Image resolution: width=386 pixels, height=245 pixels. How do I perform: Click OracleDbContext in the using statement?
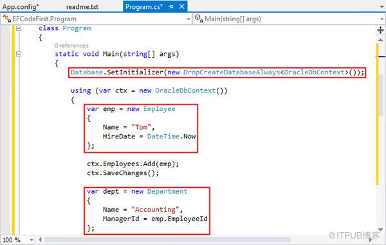click(185, 90)
